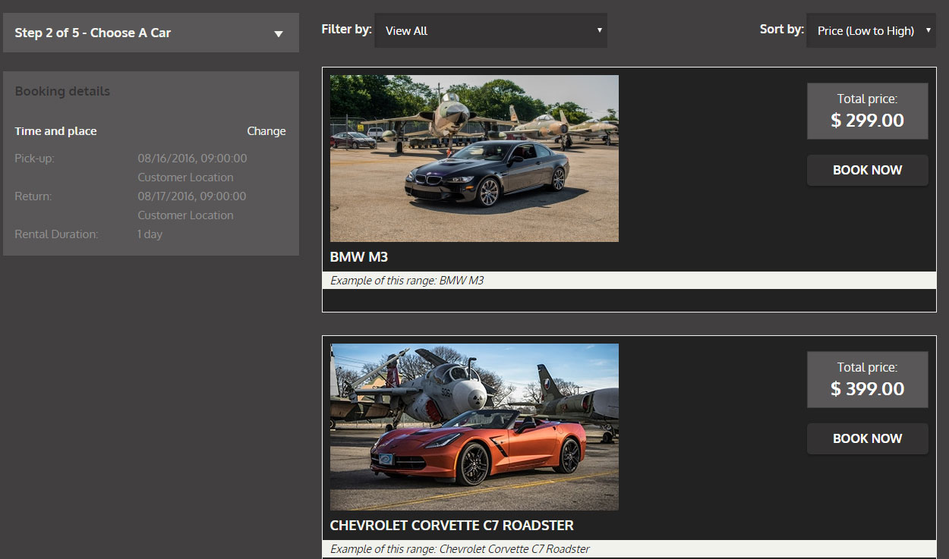The image size is (949, 559).
Task: Open the Filter by View All dropdown
Action: point(491,30)
